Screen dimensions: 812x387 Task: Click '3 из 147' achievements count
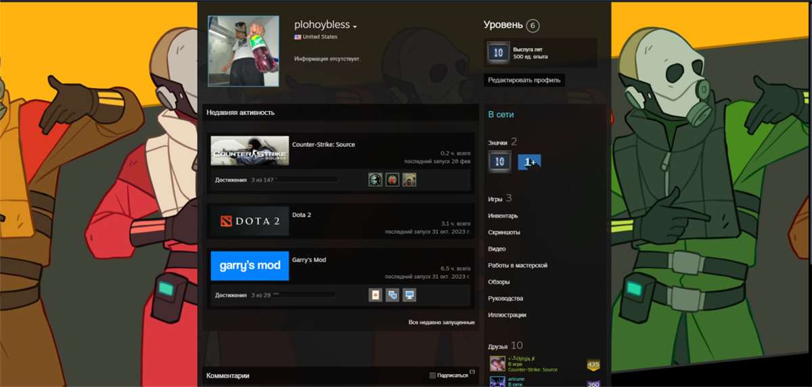tap(262, 179)
